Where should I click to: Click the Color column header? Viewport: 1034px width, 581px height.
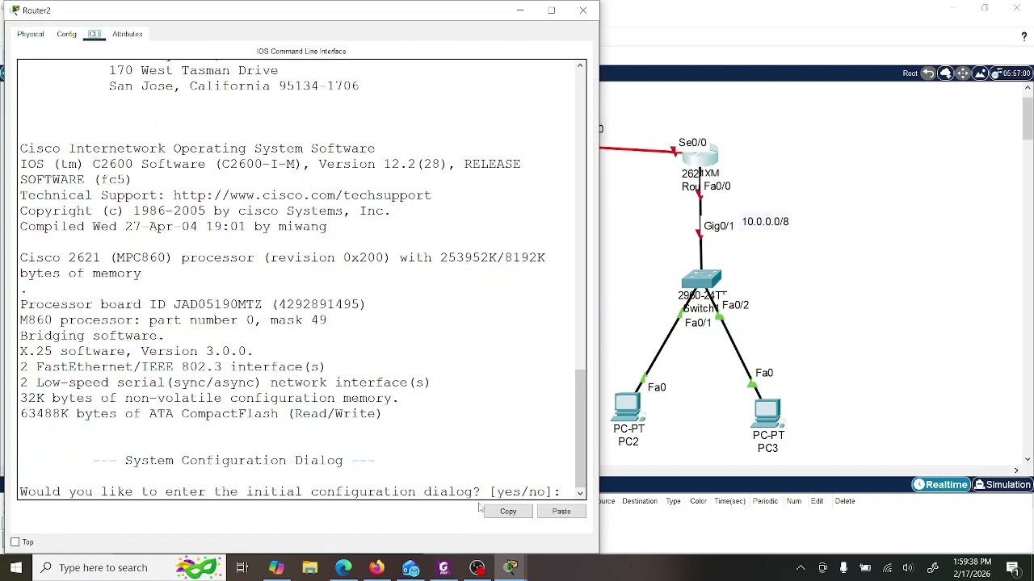pyautogui.click(x=698, y=501)
